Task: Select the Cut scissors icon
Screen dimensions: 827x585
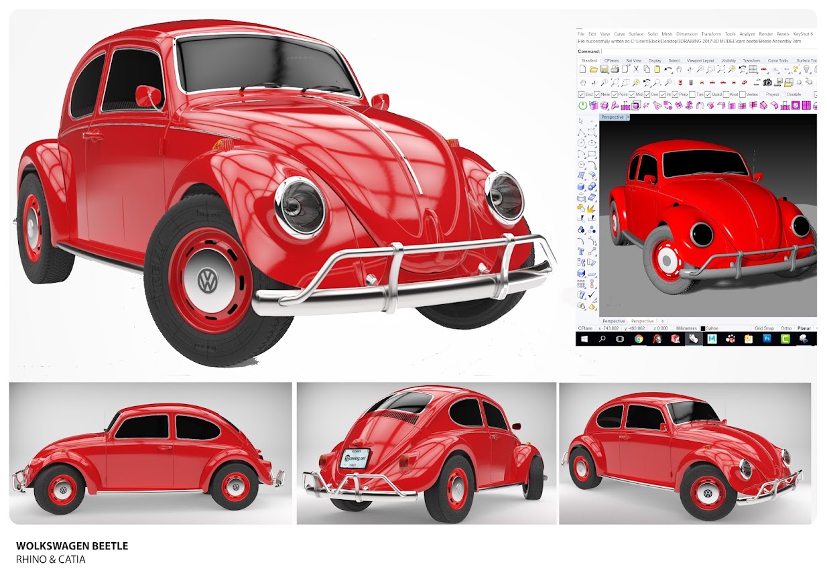Action: click(x=636, y=69)
